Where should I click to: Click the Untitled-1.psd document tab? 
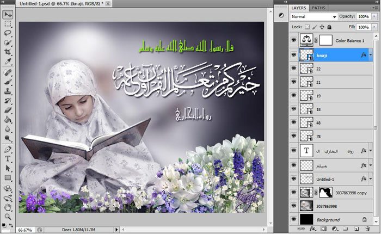point(61,4)
